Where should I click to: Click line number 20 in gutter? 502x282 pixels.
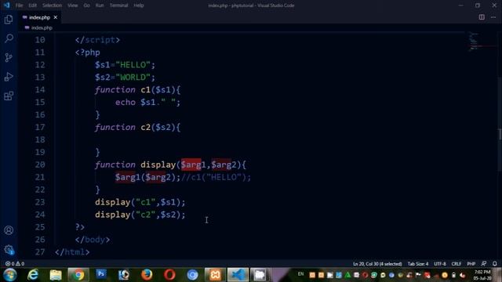coord(40,164)
